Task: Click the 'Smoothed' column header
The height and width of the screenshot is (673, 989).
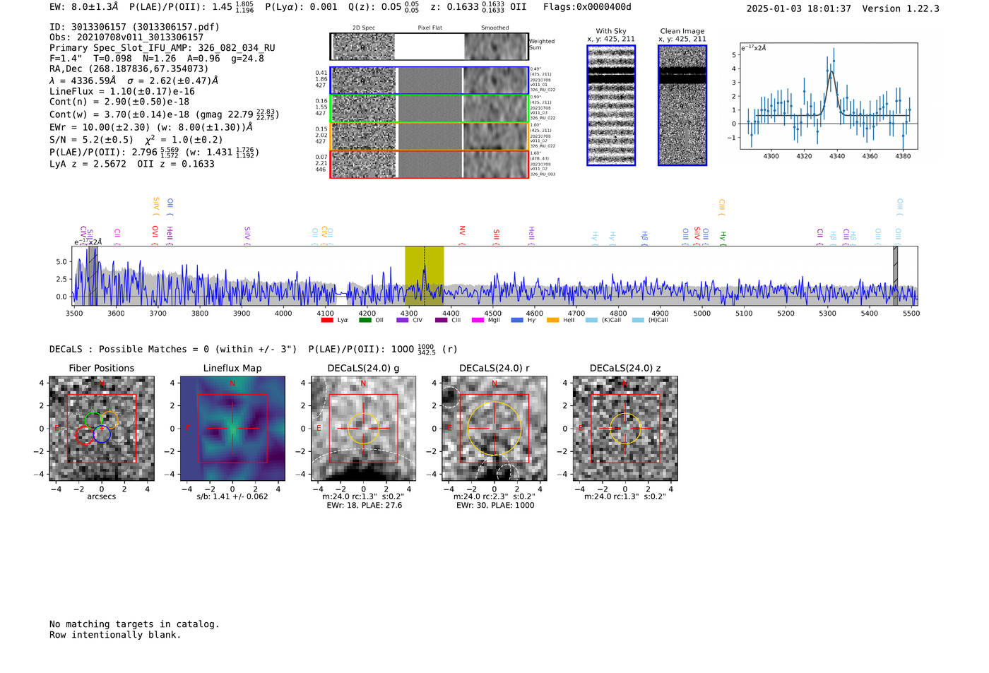Action: [x=494, y=28]
